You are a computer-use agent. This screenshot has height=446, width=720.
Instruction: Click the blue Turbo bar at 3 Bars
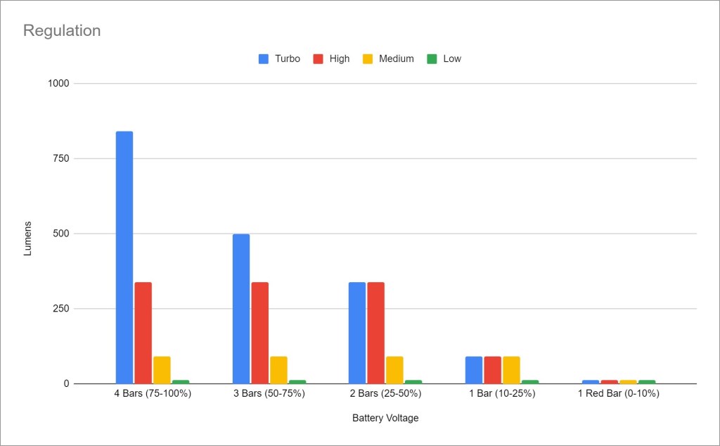241,308
